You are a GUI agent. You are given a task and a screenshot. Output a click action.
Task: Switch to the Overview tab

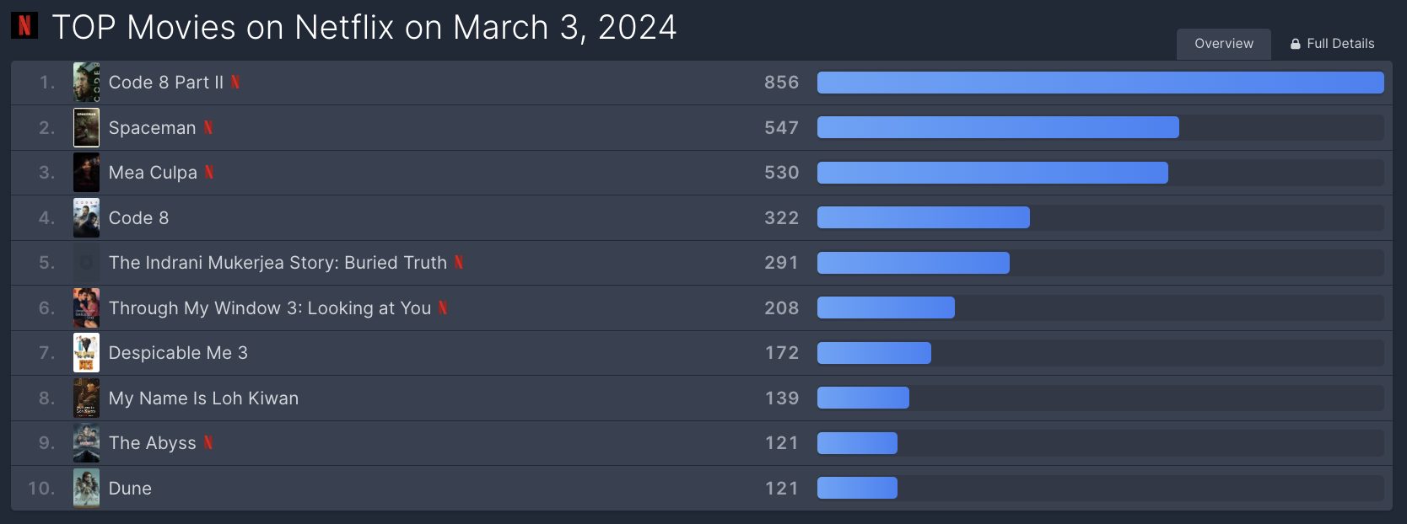click(1224, 44)
